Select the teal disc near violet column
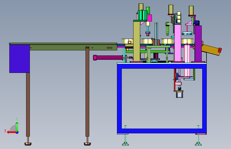 click(187, 33)
